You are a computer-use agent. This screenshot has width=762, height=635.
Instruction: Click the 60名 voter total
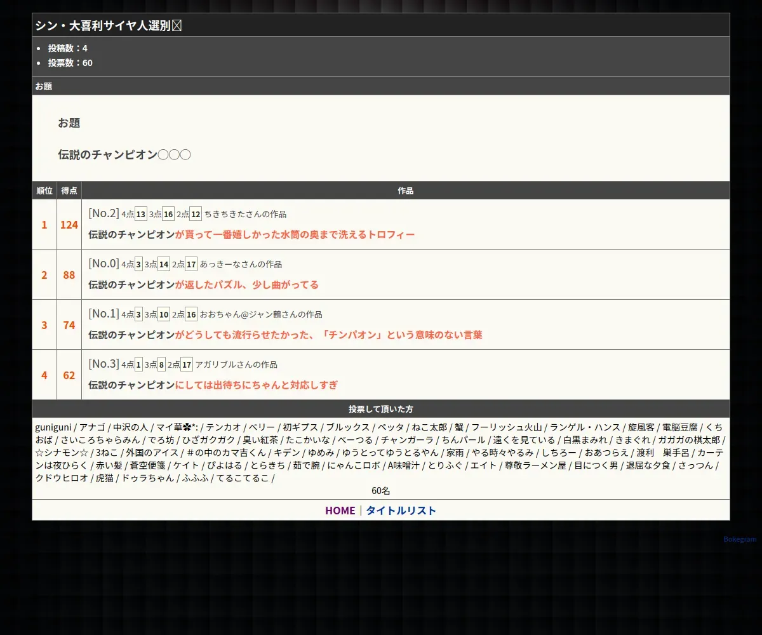coord(381,491)
